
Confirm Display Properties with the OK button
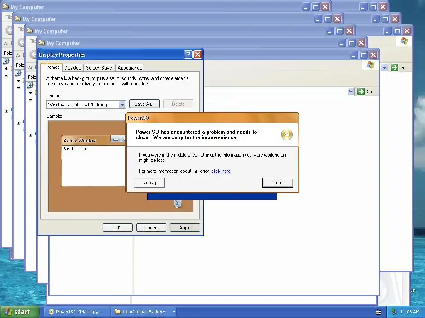(x=117, y=228)
